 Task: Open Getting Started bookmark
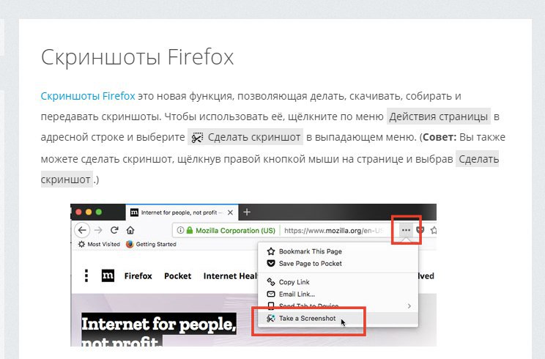coord(151,244)
